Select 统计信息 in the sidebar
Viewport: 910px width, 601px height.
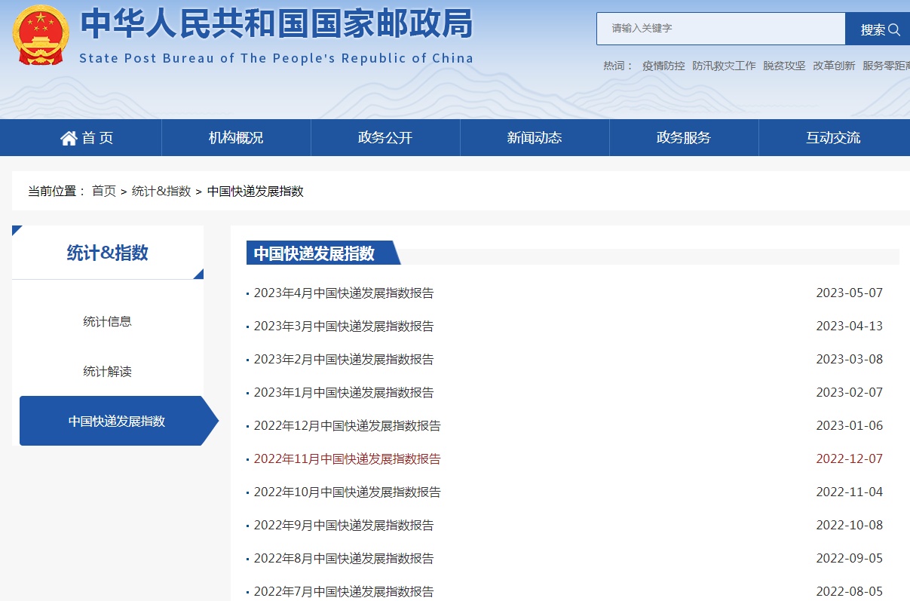click(108, 321)
